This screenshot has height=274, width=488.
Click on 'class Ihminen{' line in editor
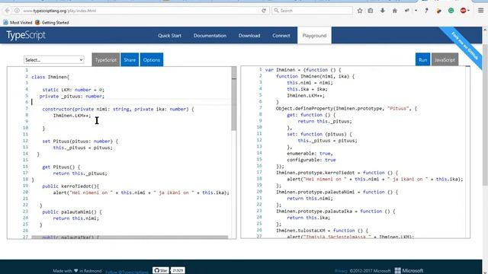[x=50, y=77]
